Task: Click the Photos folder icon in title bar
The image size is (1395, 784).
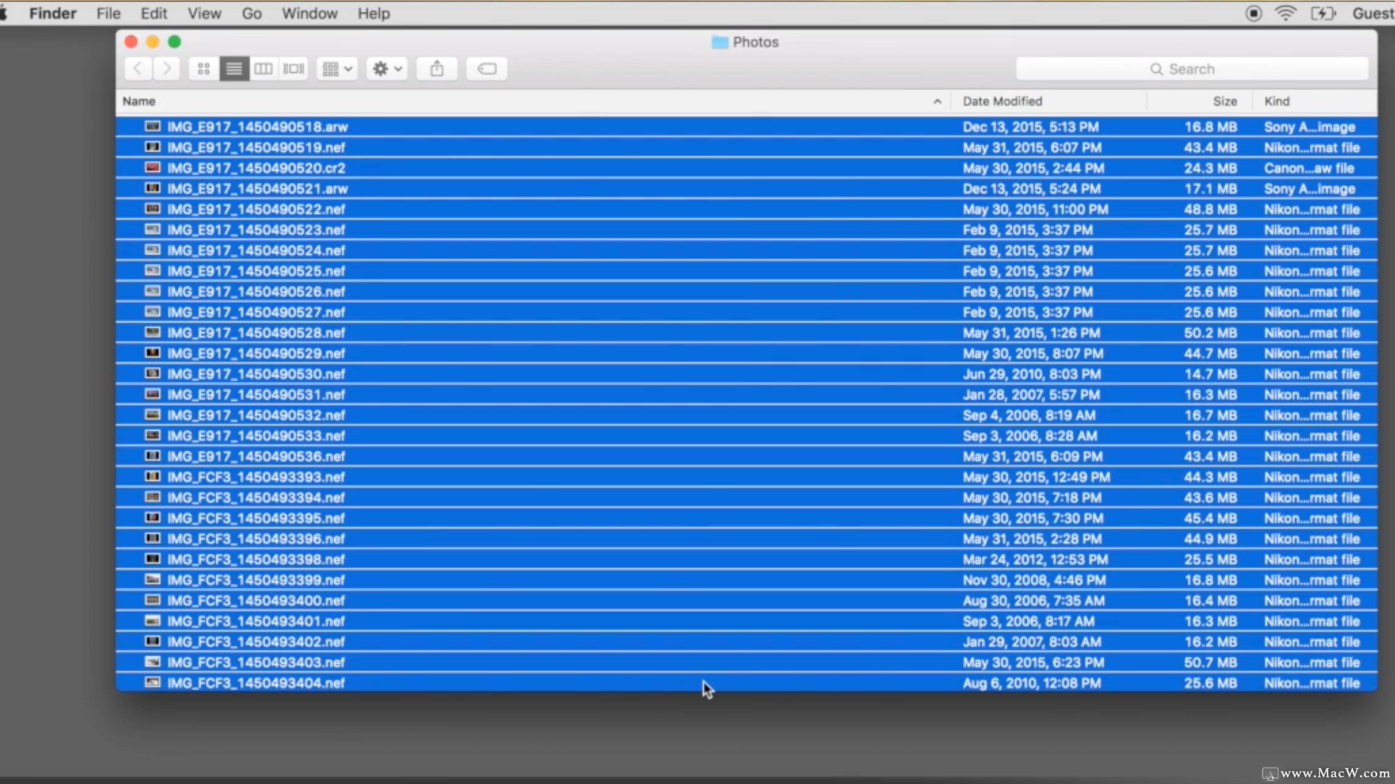Action: click(720, 42)
